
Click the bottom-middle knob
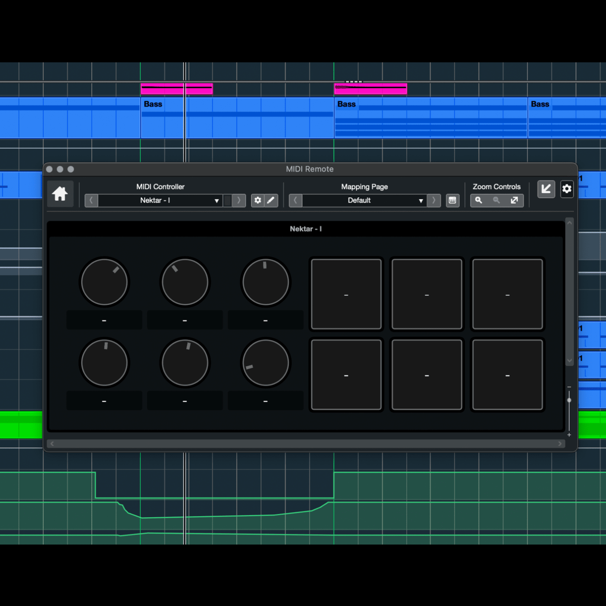(x=185, y=363)
